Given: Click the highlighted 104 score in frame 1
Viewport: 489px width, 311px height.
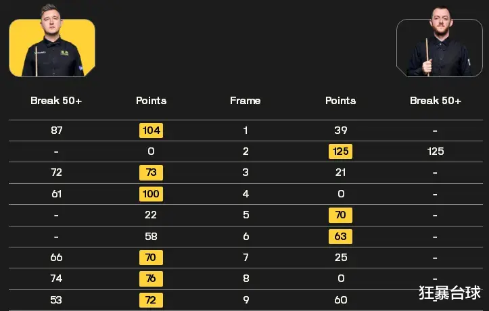Looking at the screenshot, I should pyautogui.click(x=151, y=130).
